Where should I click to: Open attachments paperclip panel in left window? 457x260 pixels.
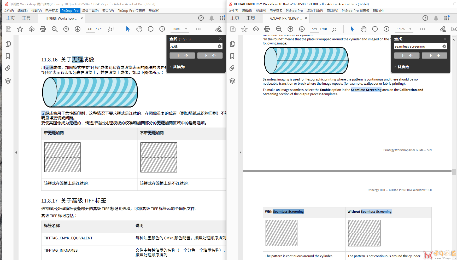click(8, 68)
